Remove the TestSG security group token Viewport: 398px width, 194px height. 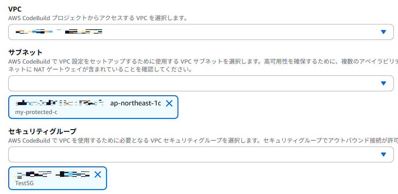pos(98,175)
